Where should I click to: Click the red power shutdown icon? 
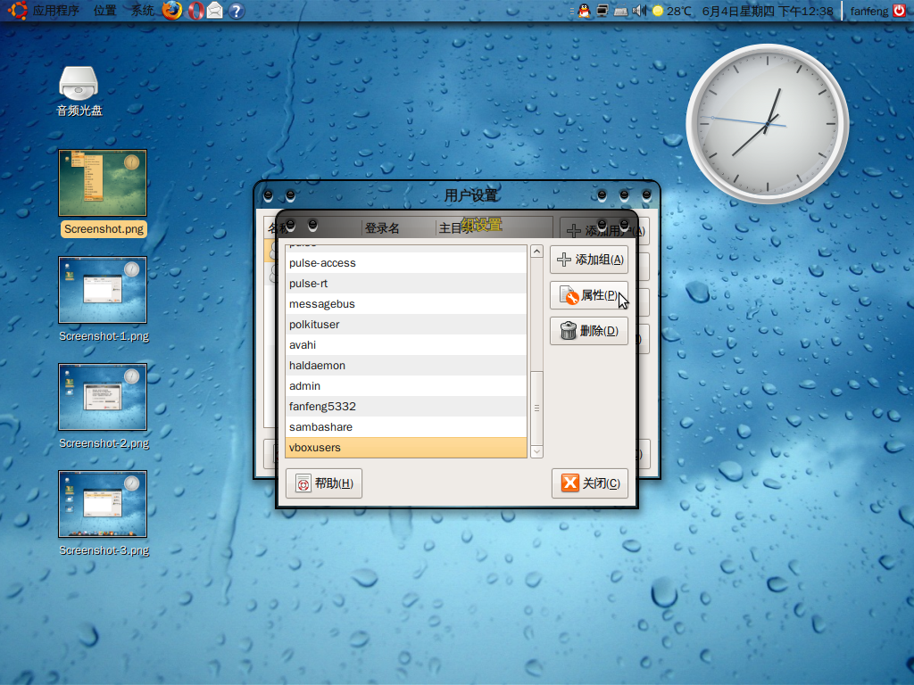[900, 11]
